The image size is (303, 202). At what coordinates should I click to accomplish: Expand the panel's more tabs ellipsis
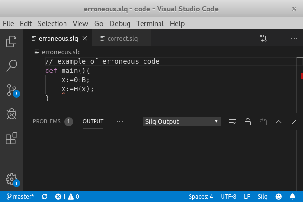(120, 122)
